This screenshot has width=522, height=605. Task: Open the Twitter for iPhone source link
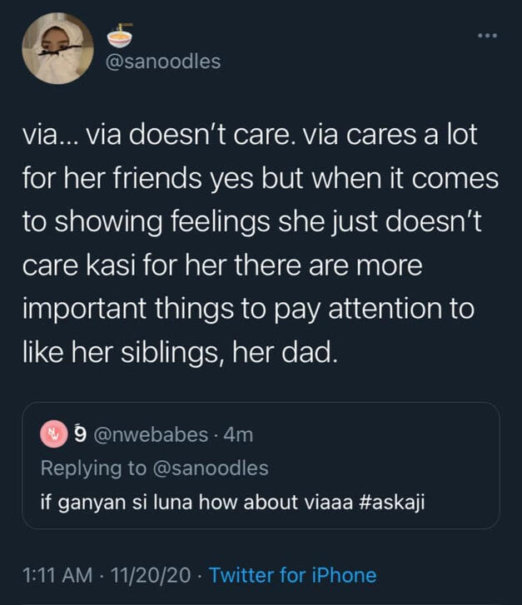tap(292, 575)
